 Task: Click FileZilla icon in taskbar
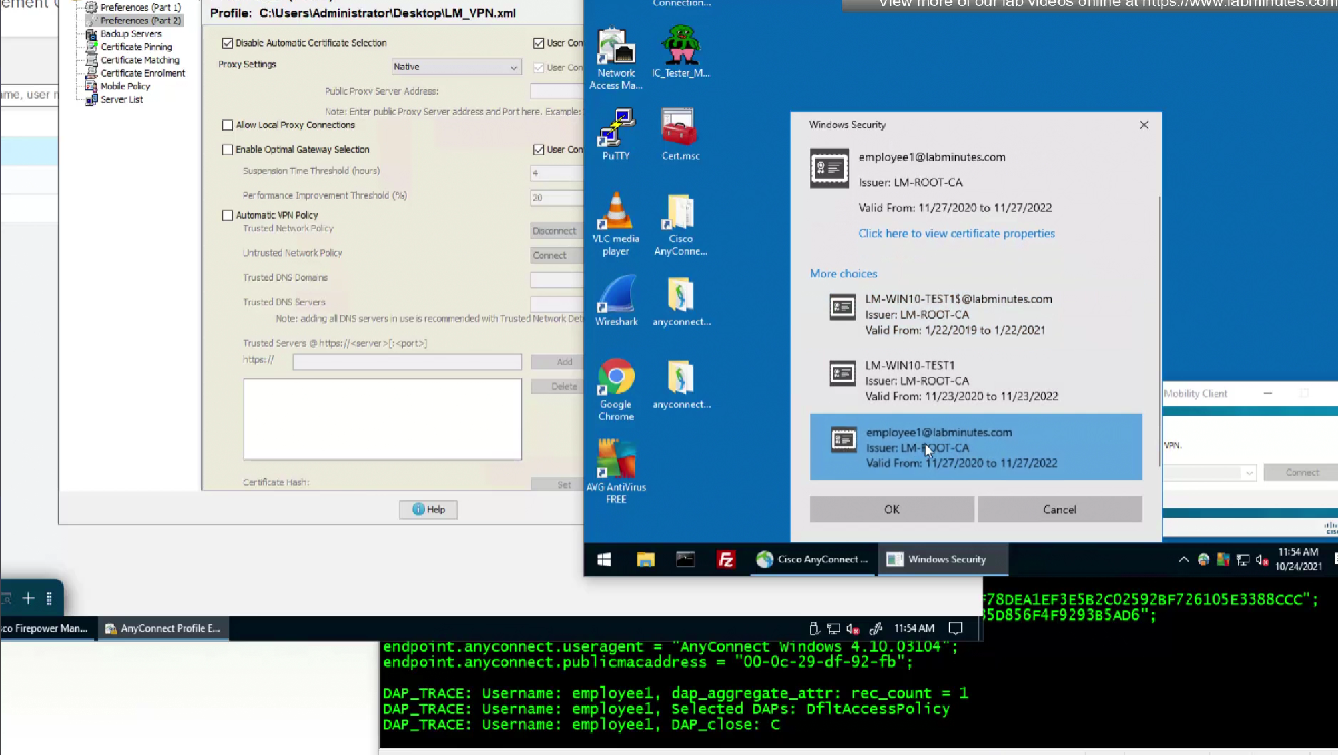(x=725, y=559)
